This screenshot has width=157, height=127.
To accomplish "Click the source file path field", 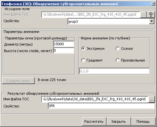I will point(91,15).
